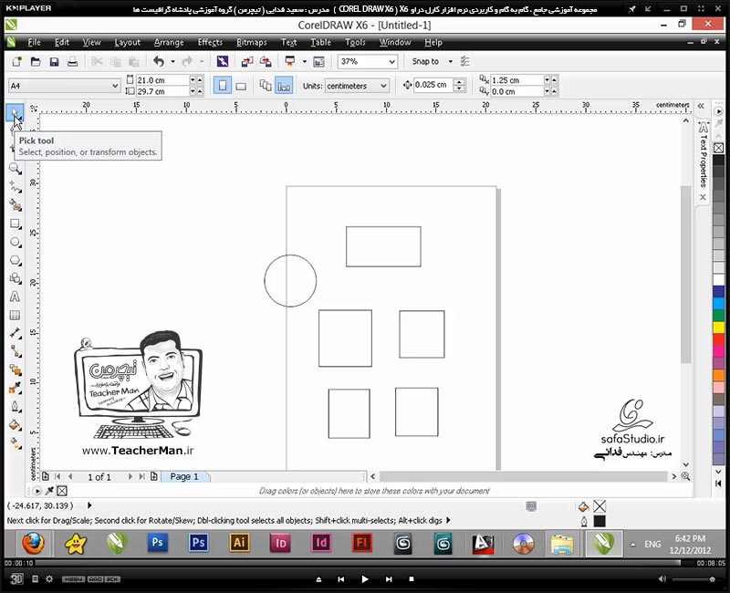
Task: Click the Save disk icon
Action: pos(54,61)
